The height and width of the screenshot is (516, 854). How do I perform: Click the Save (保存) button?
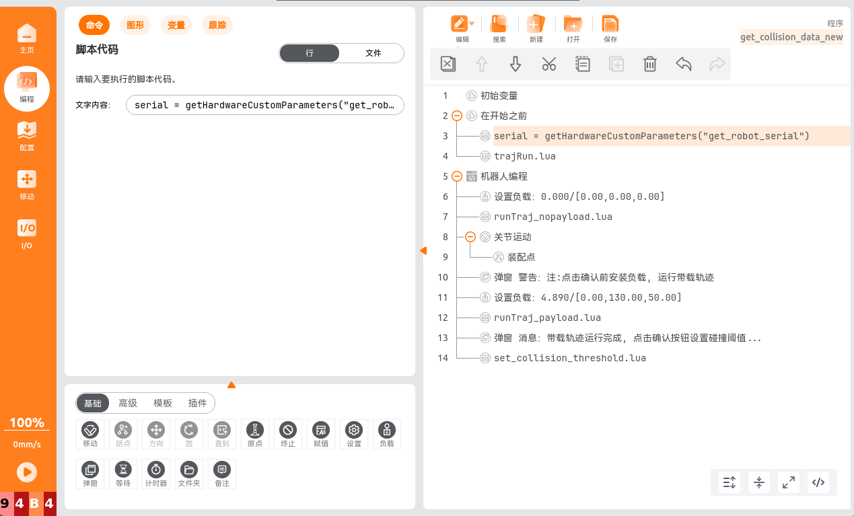[x=610, y=29]
